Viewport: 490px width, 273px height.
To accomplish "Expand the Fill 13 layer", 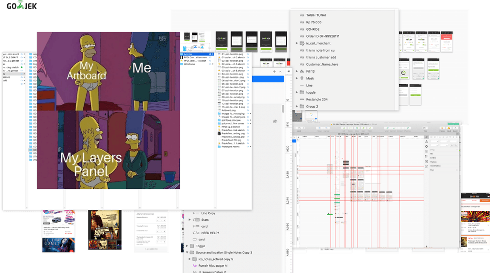I will coord(297,71).
